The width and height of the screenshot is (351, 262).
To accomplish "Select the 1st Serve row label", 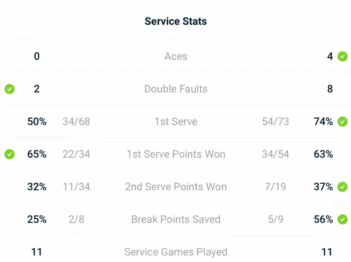I will (175, 122).
